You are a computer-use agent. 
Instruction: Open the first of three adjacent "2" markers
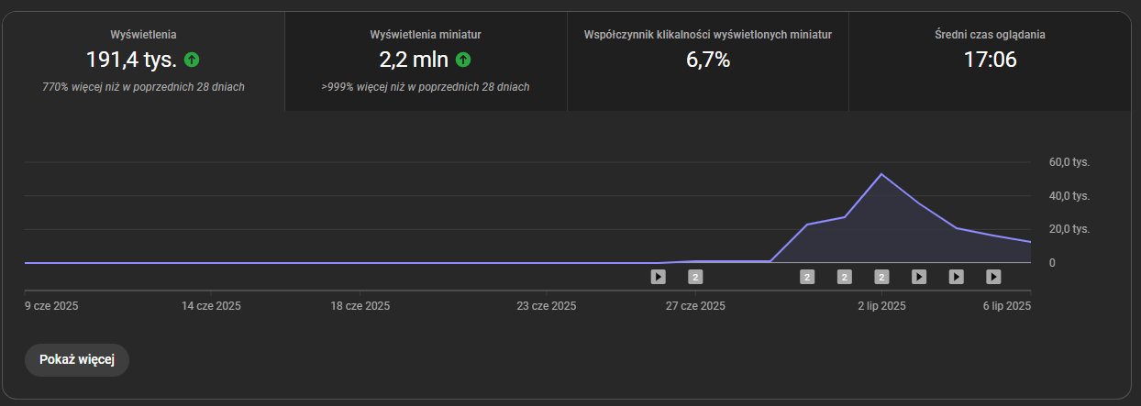click(807, 276)
